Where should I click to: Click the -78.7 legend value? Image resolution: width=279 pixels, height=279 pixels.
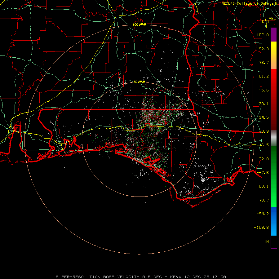(x=263, y=200)
